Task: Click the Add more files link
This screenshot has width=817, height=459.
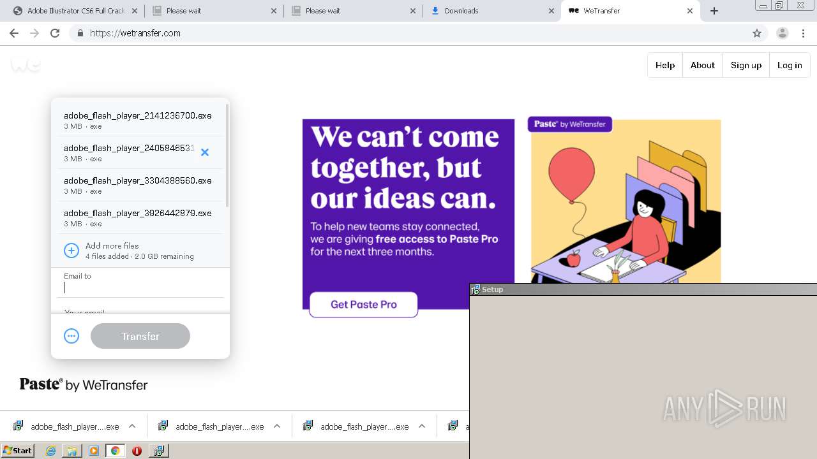Action: click(112, 245)
